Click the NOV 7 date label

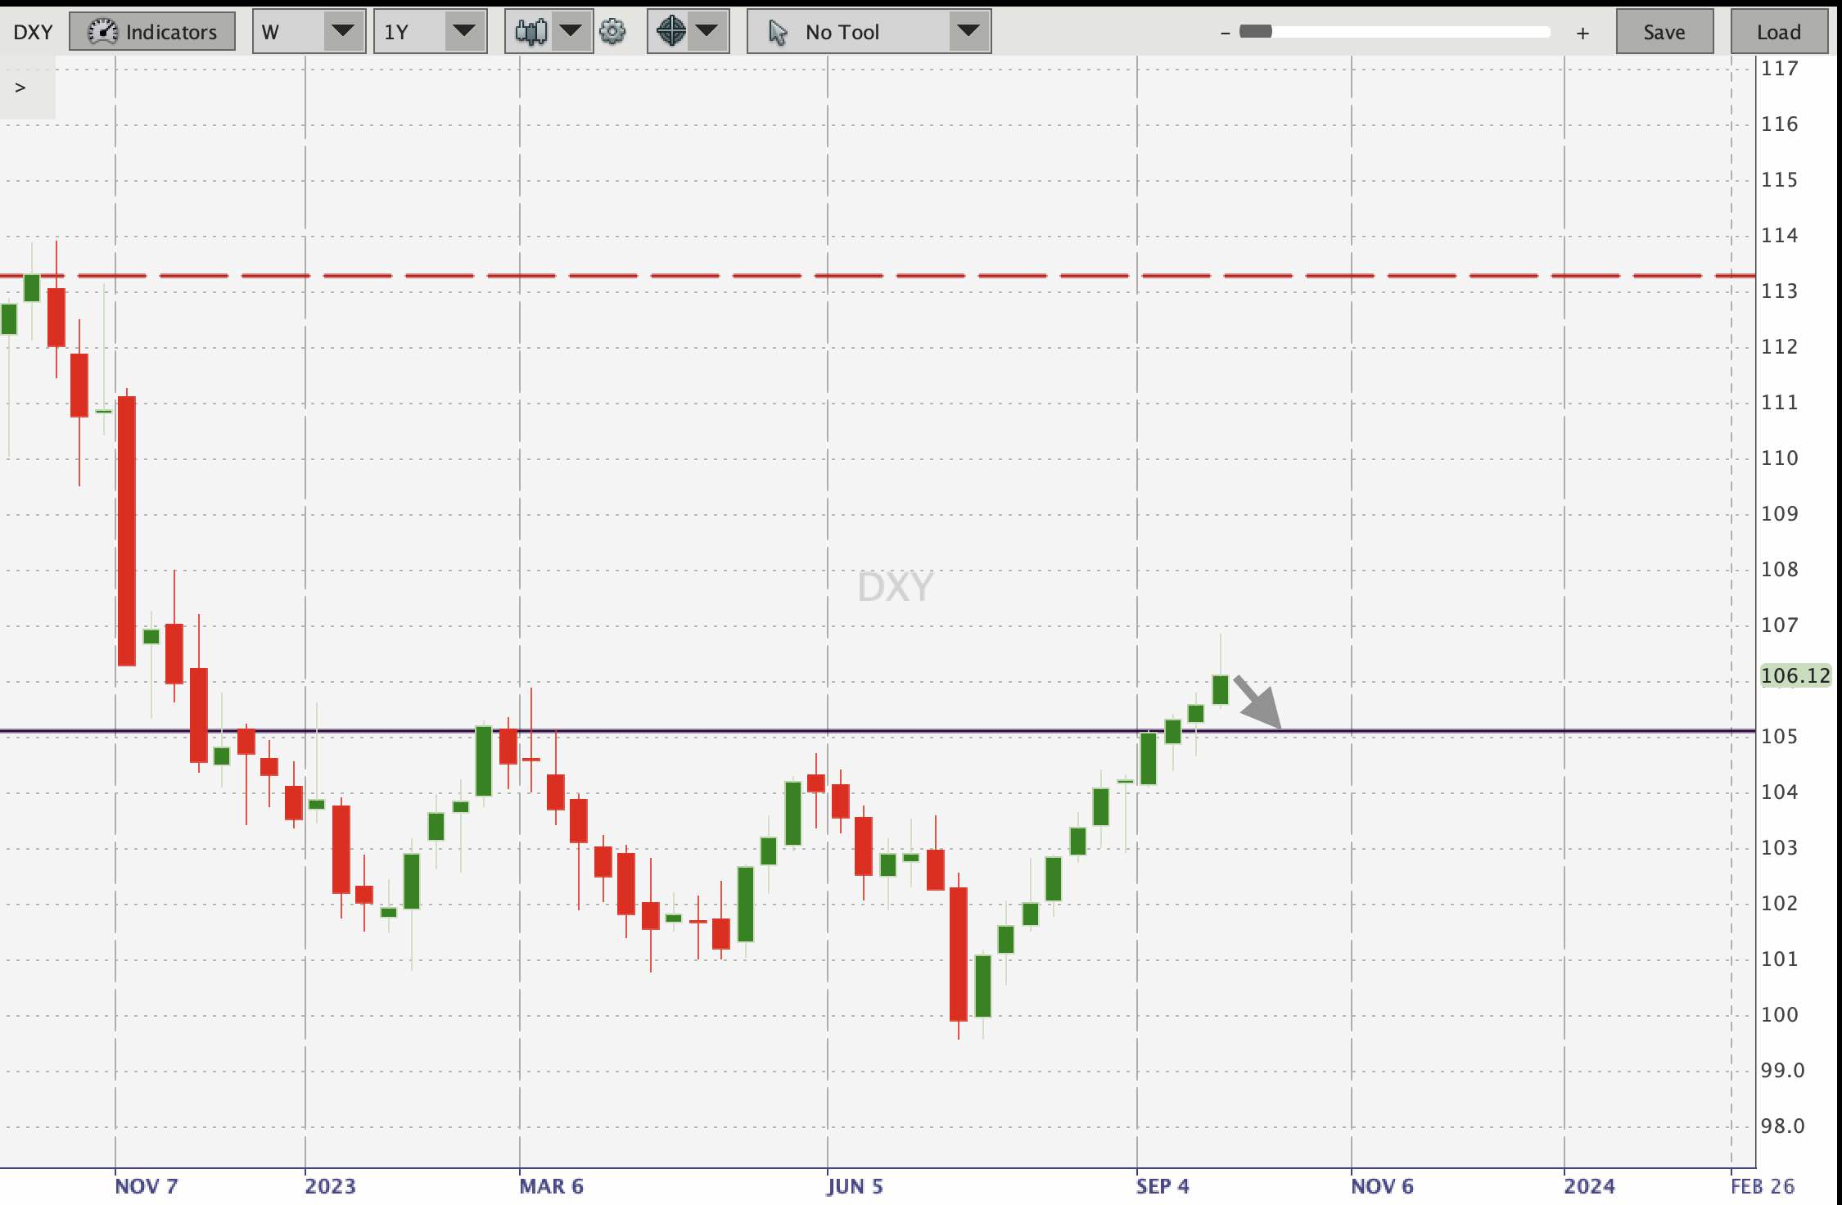pos(146,1186)
